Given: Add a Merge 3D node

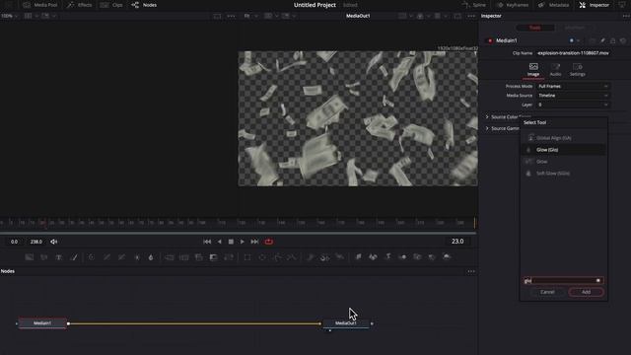Looking at the screenshot, I should pyautogui.click(x=402, y=257).
